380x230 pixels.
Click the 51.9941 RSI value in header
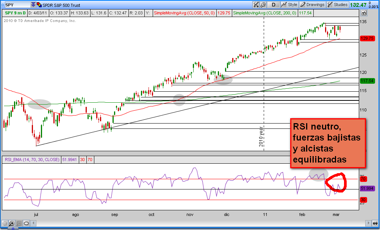tap(69, 160)
